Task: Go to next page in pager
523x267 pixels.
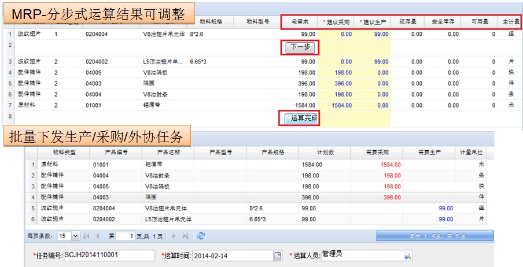Action: pyautogui.click(x=174, y=236)
